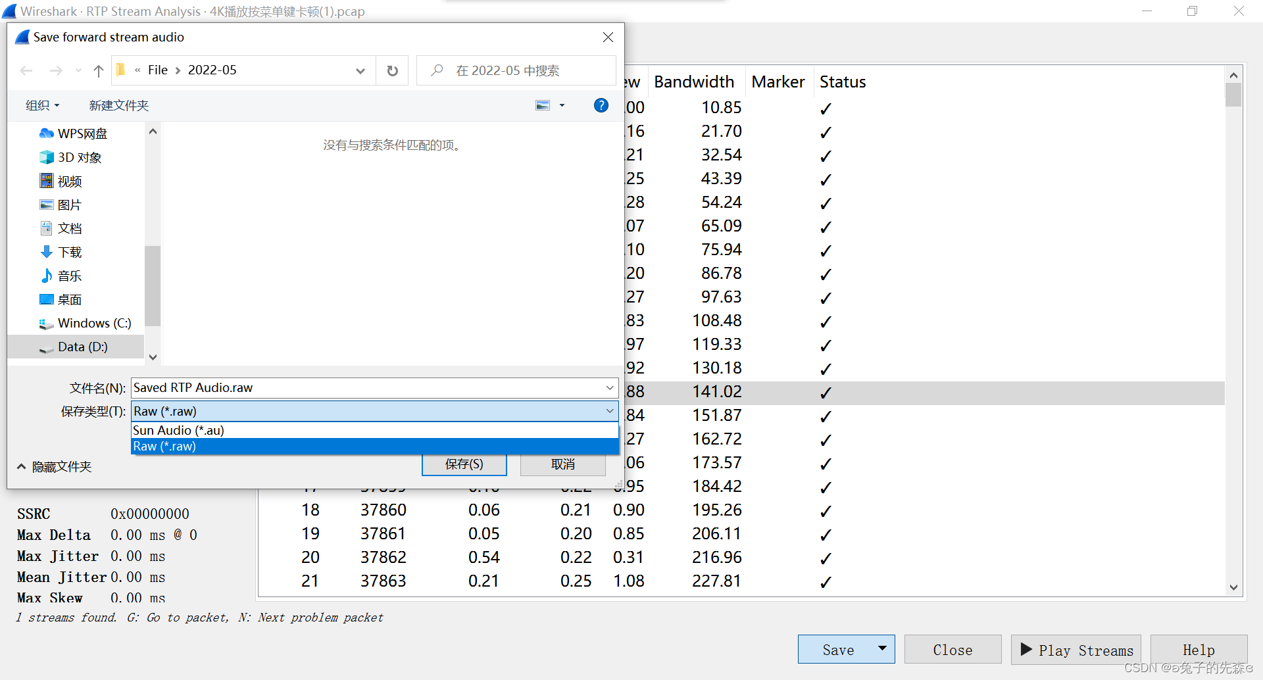Open view options dropdown arrow

pos(562,105)
